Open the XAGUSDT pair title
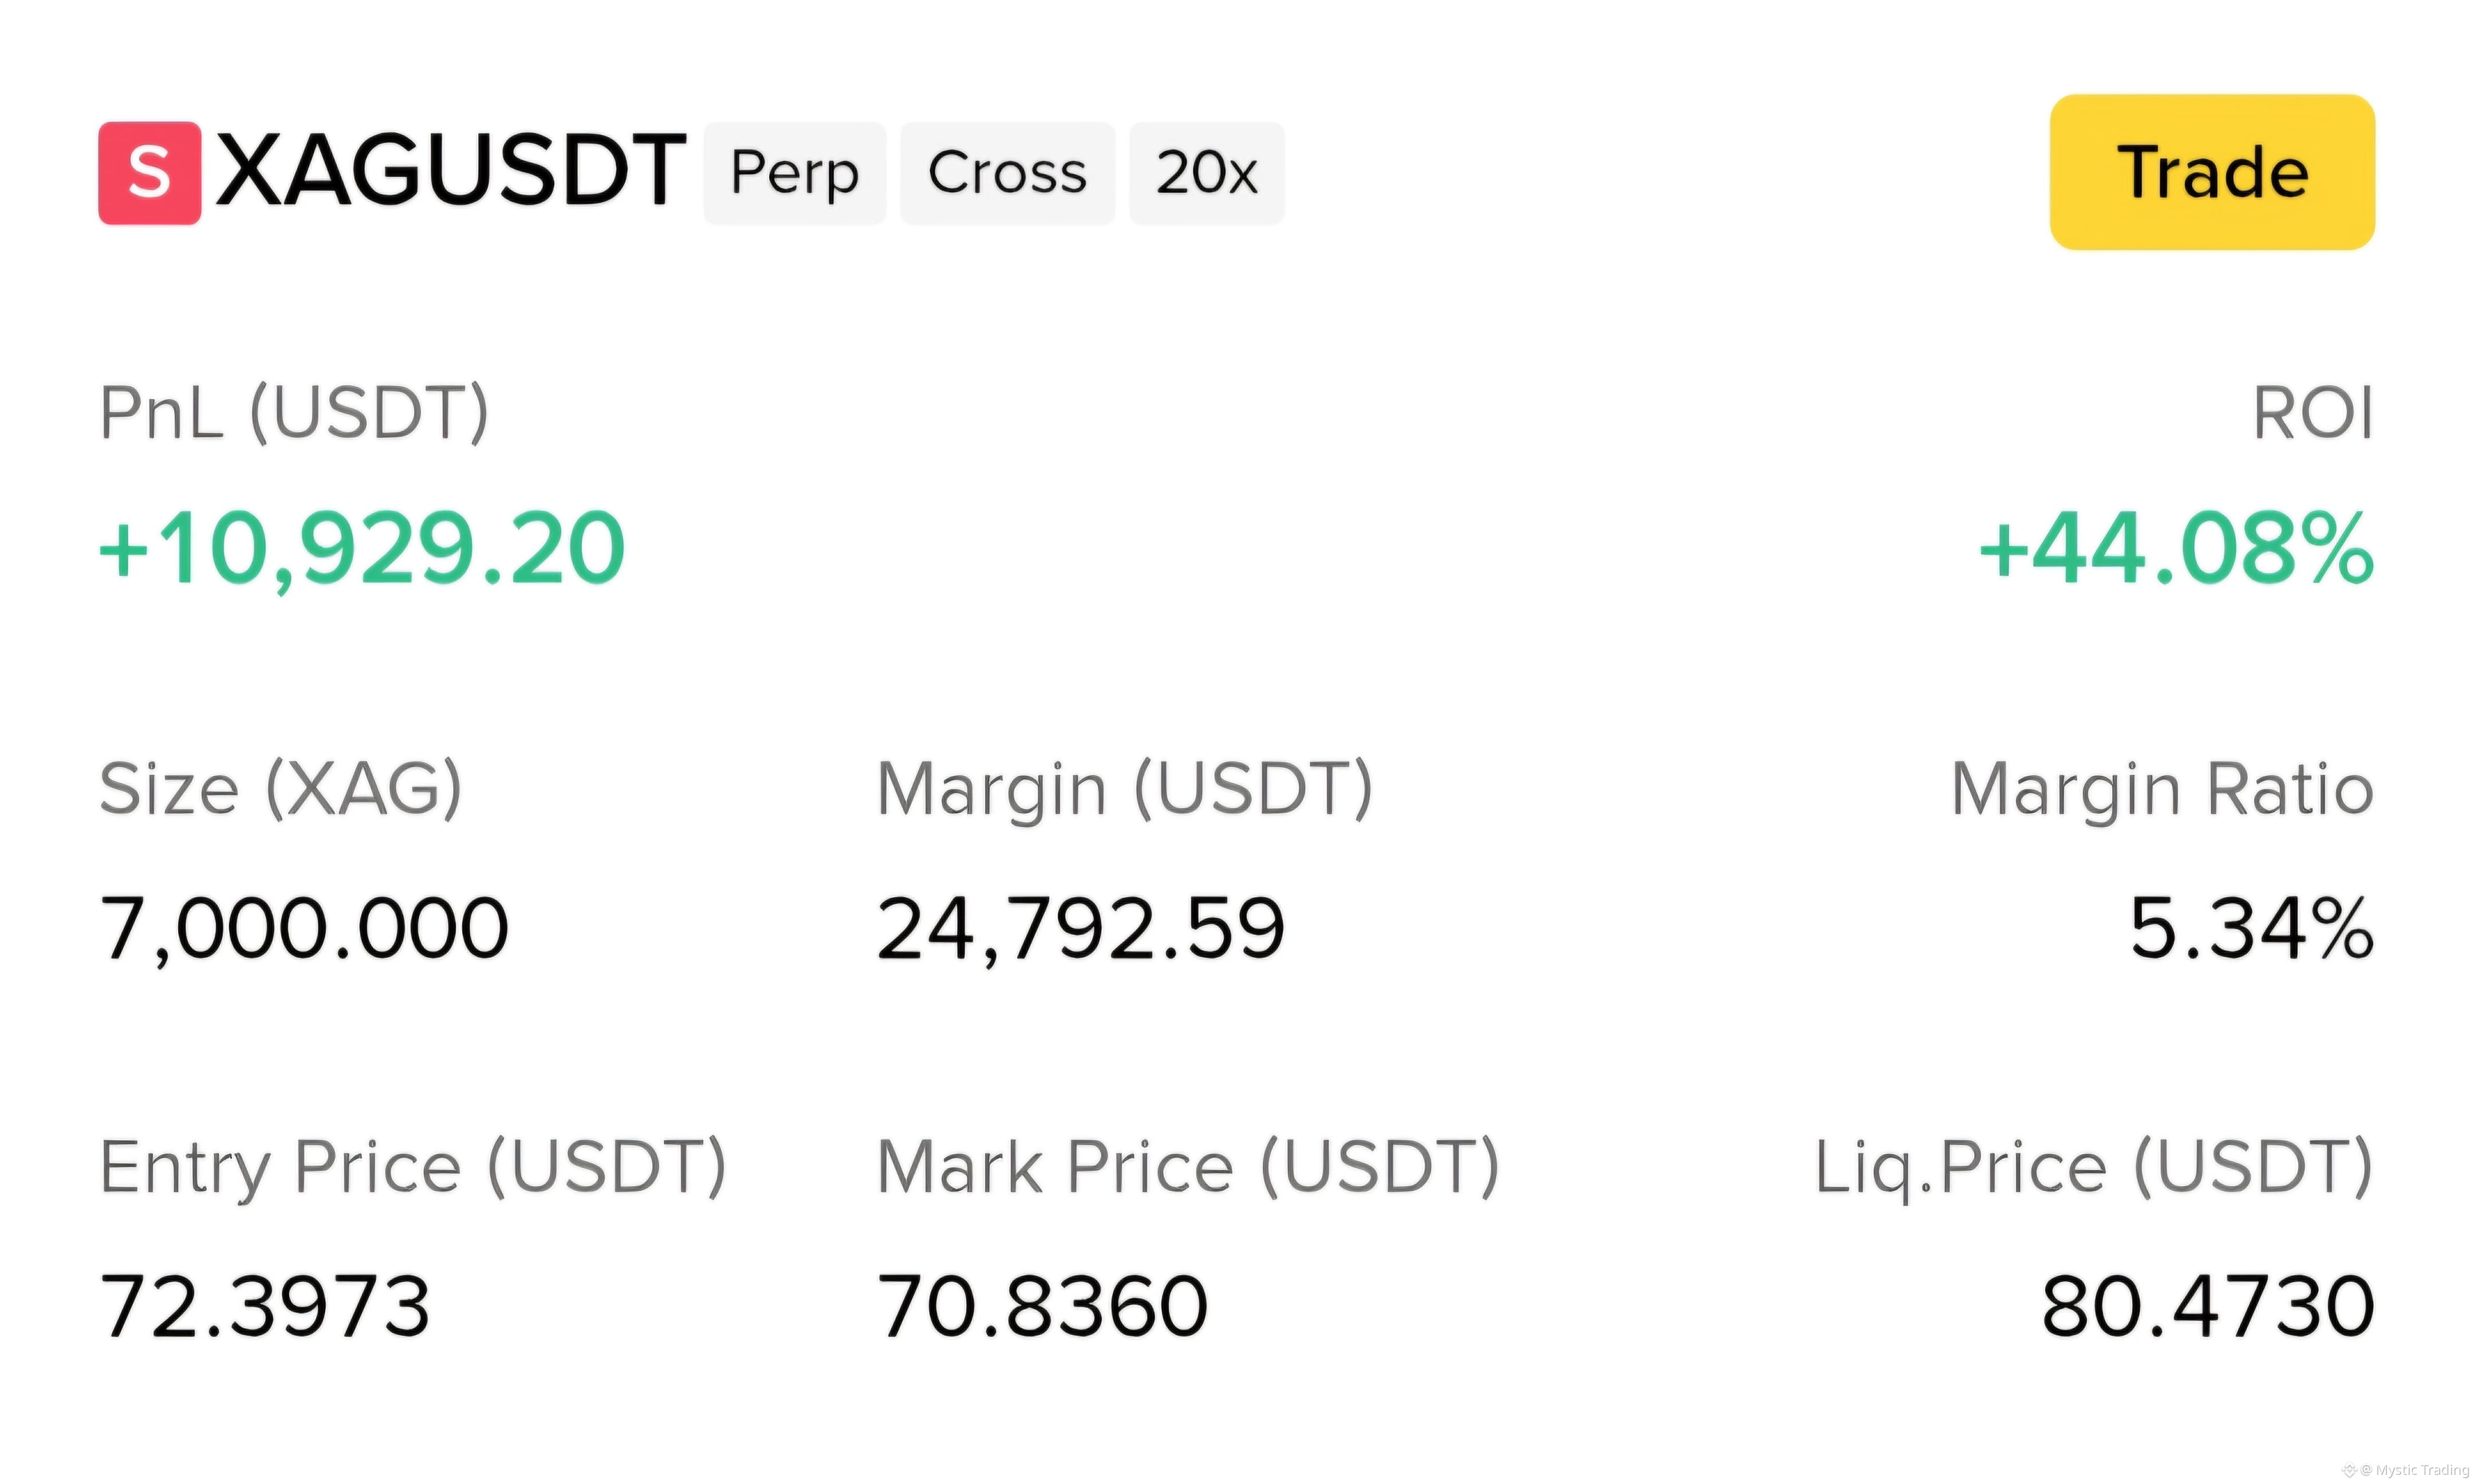The height and width of the screenshot is (1484, 2474). [x=451, y=171]
